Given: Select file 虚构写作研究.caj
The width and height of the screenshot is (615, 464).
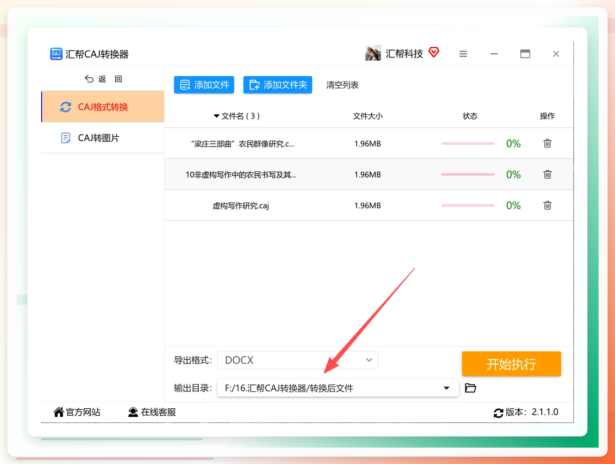Looking at the screenshot, I should click(x=241, y=206).
